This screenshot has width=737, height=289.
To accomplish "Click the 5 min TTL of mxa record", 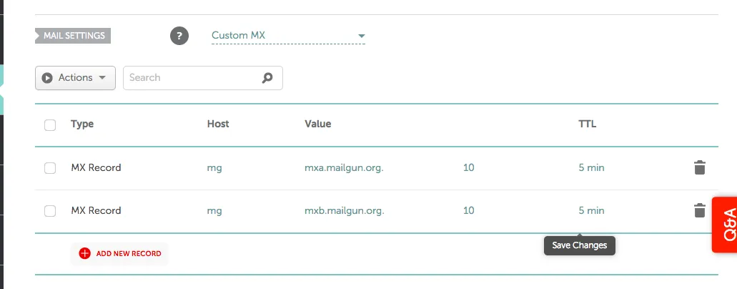I will [591, 168].
